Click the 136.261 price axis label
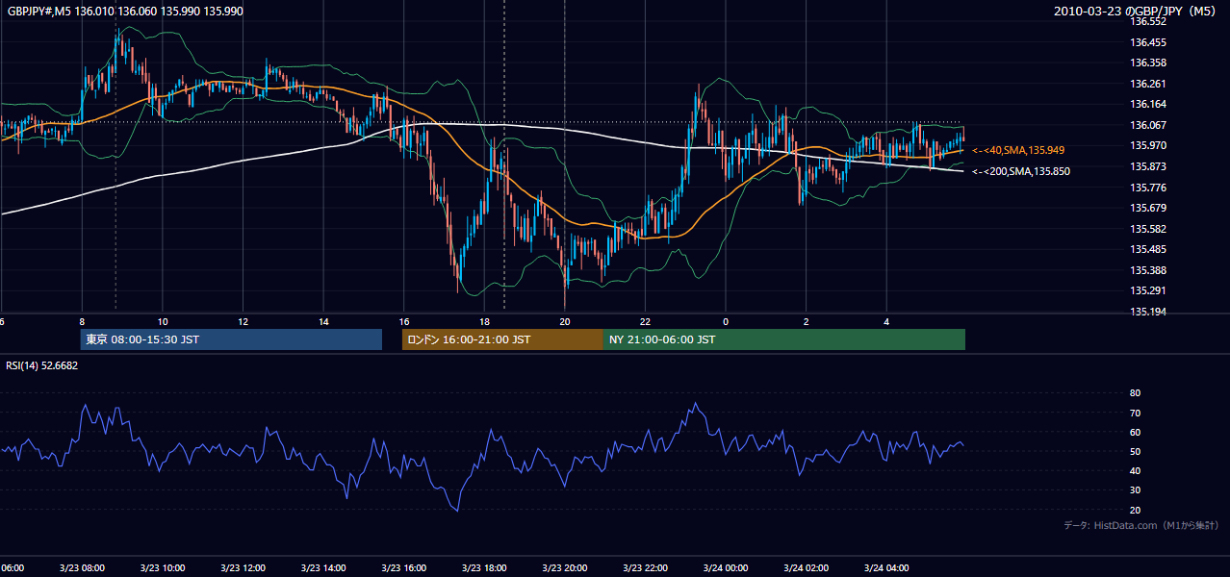This screenshot has width=1230, height=577. (x=1147, y=84)
